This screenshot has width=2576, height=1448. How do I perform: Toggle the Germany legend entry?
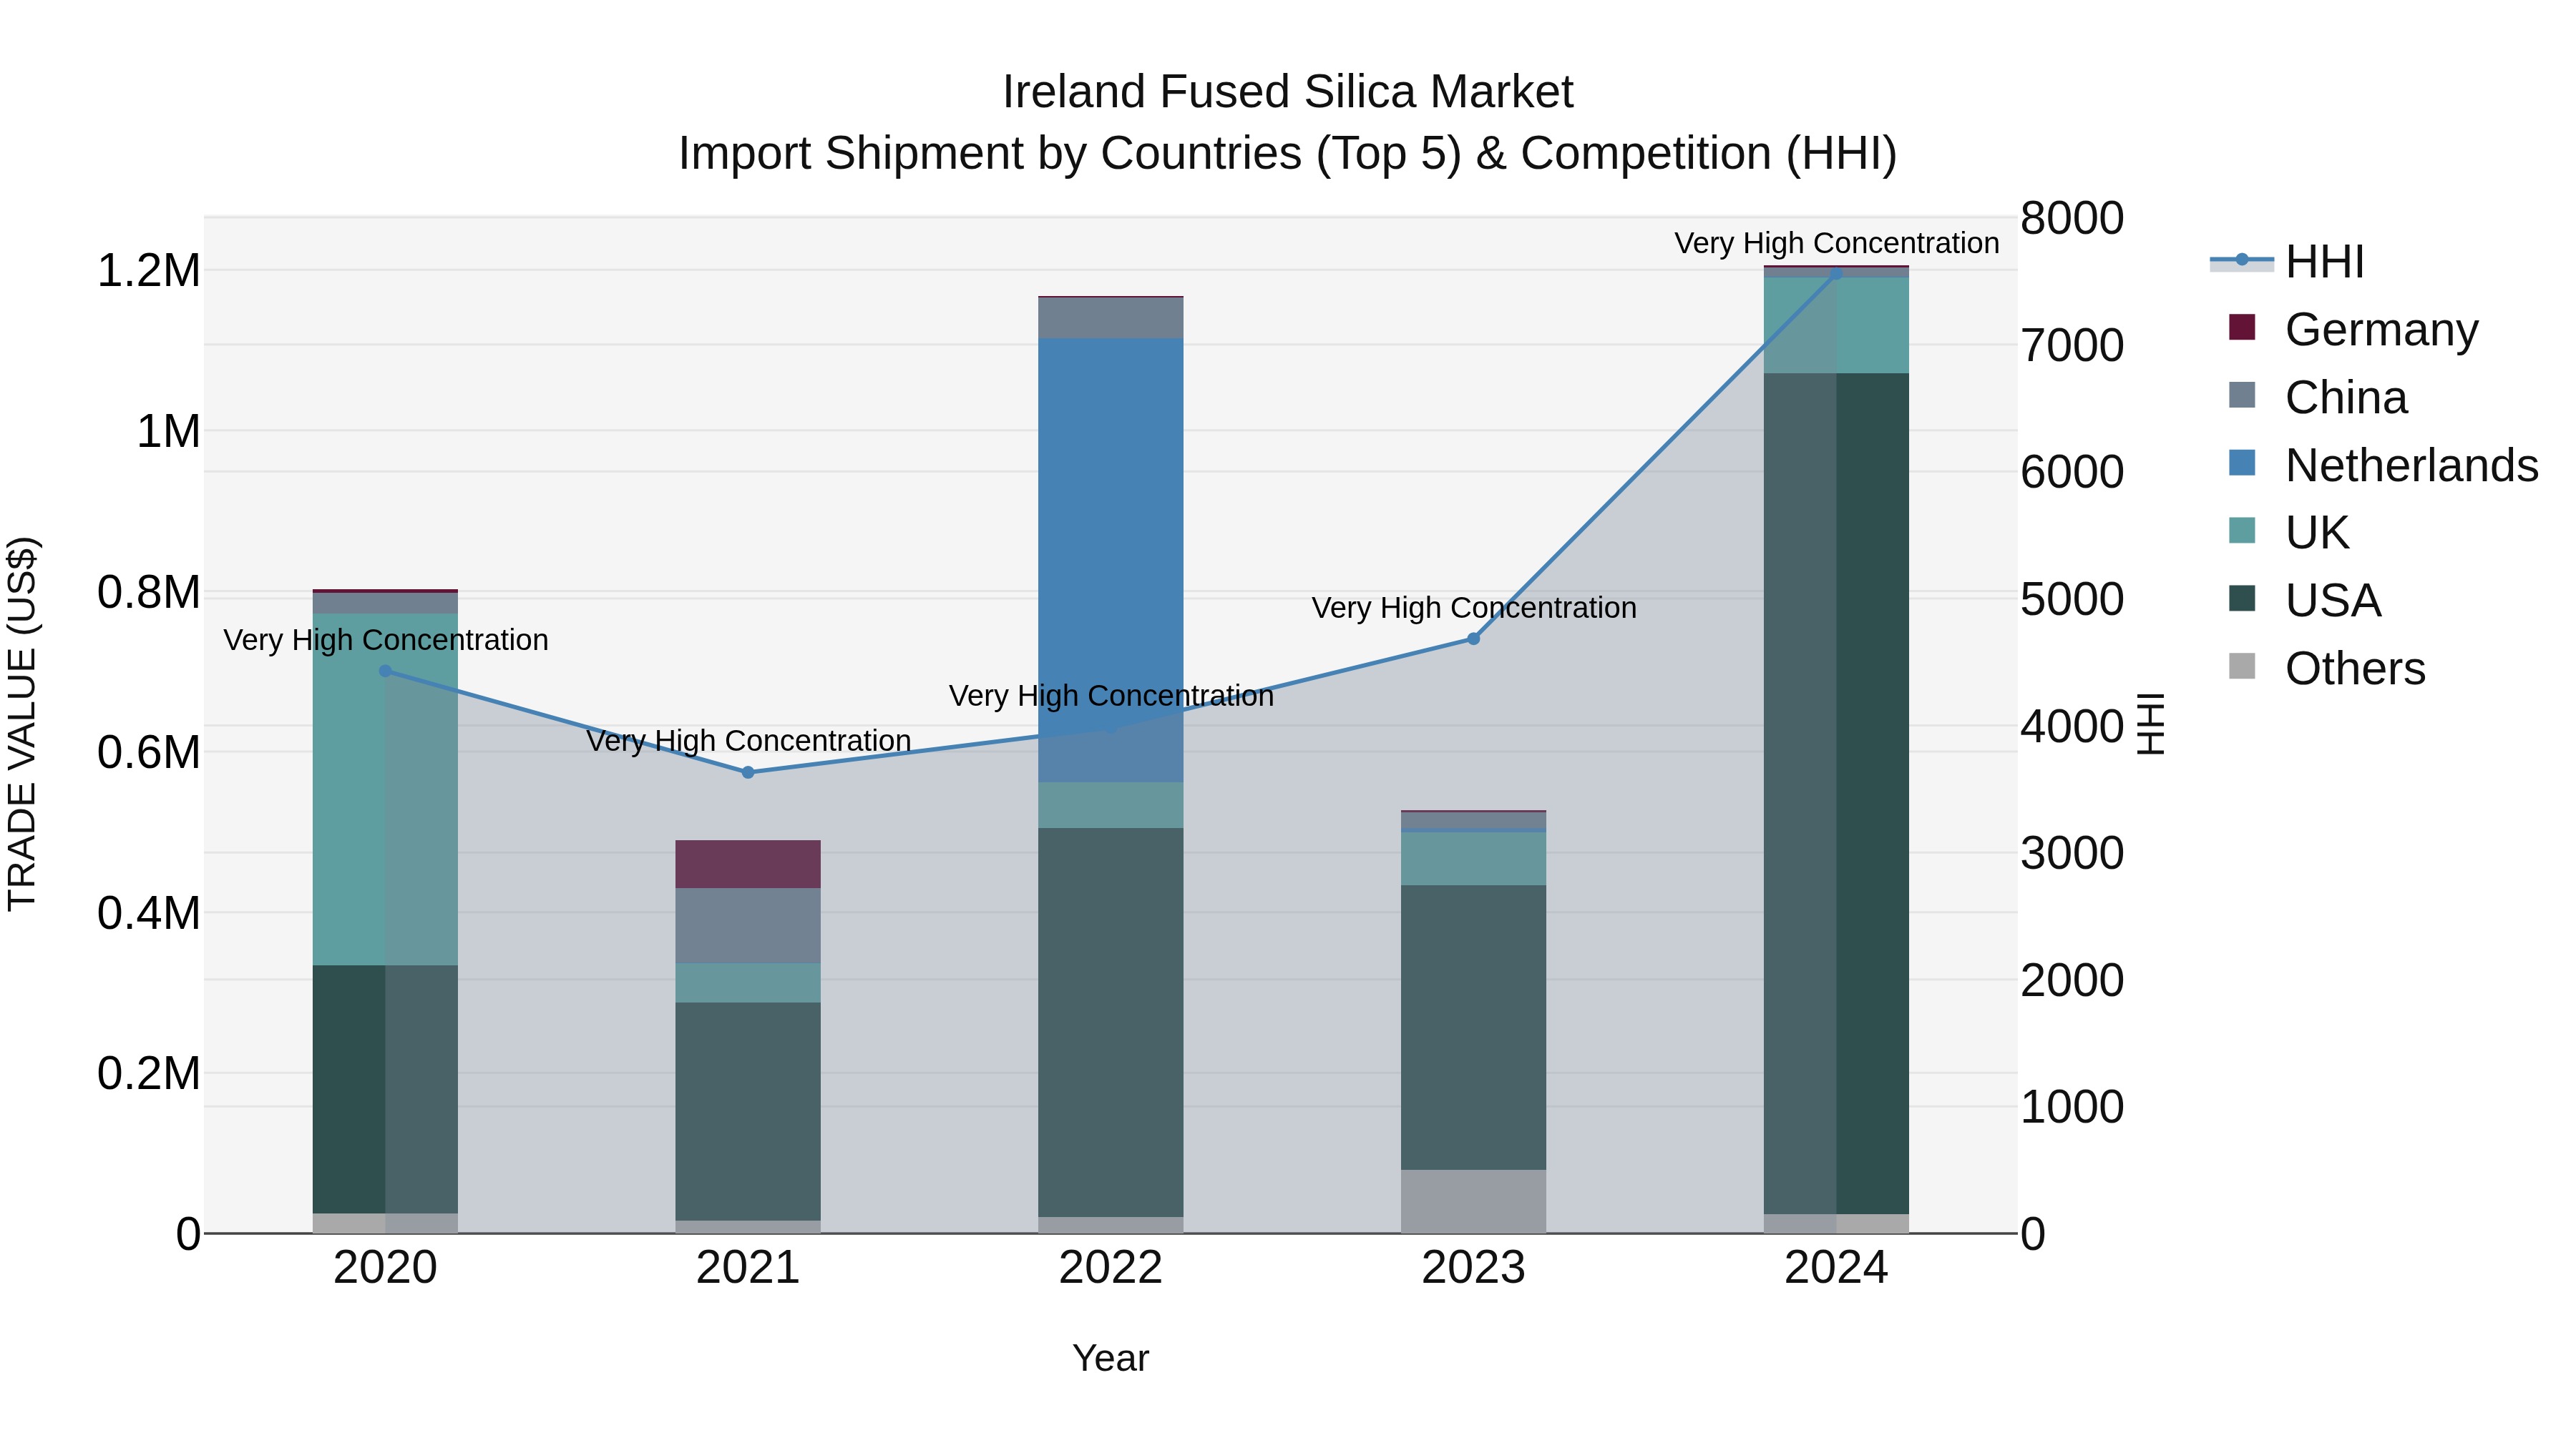(x=2353, y=329)
